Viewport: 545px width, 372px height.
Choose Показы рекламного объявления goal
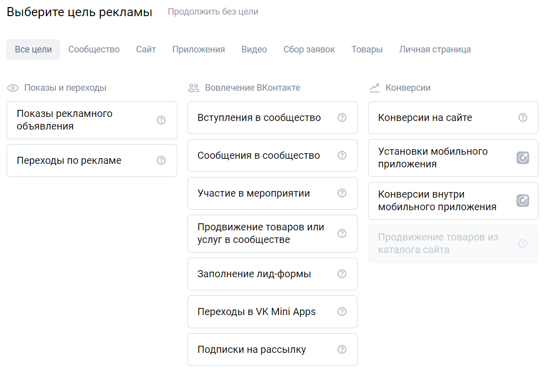[x=92, y=120]
